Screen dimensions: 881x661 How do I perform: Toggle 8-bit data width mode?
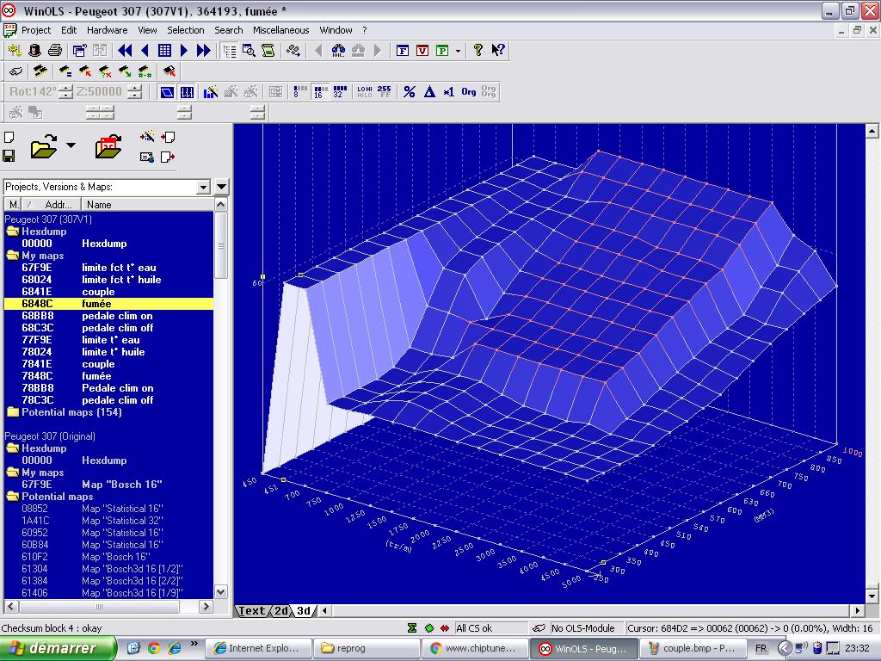click(x=300, y=92)
